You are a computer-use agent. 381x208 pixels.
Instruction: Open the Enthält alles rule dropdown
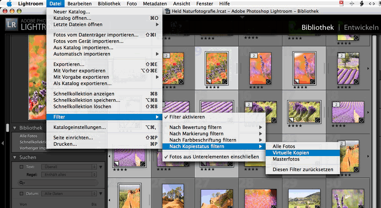69,175
